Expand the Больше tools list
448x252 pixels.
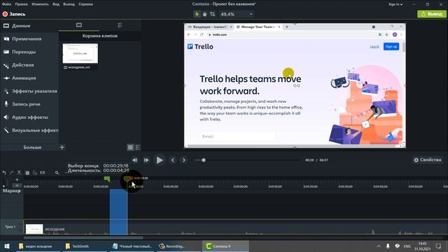pos(32,148)
